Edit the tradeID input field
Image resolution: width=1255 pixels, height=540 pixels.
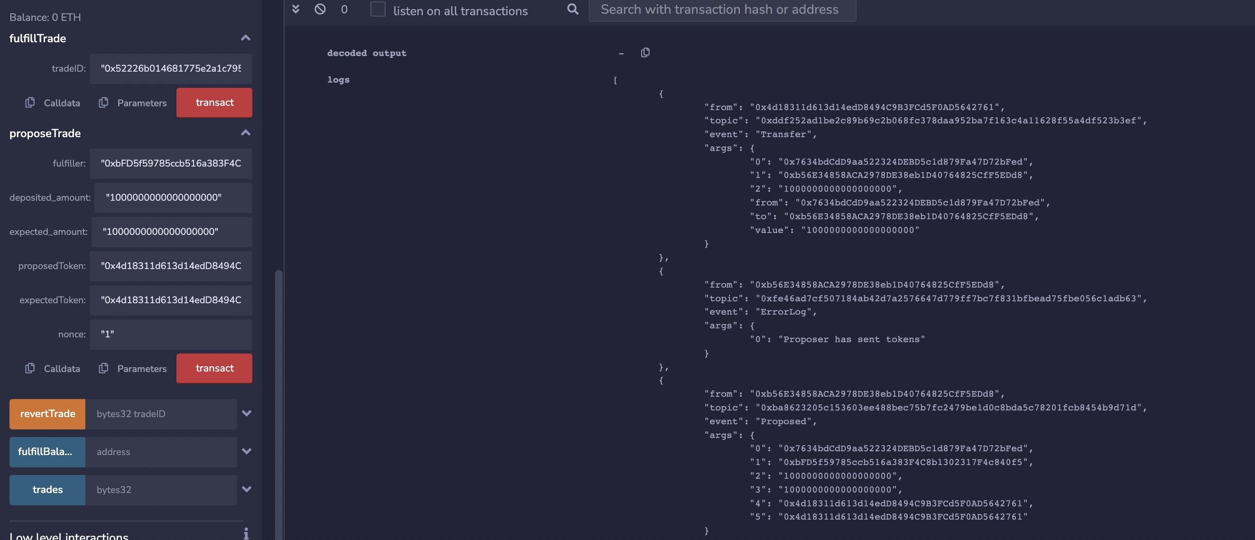[171, 69]
